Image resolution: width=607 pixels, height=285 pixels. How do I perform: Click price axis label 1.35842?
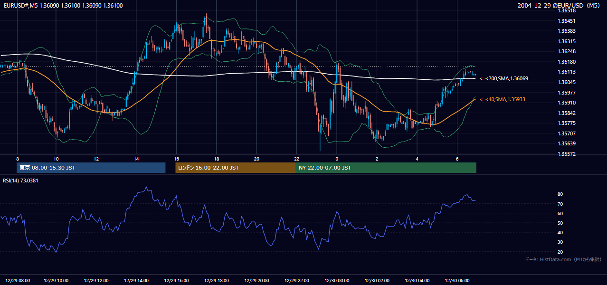(x=567, y=113)
